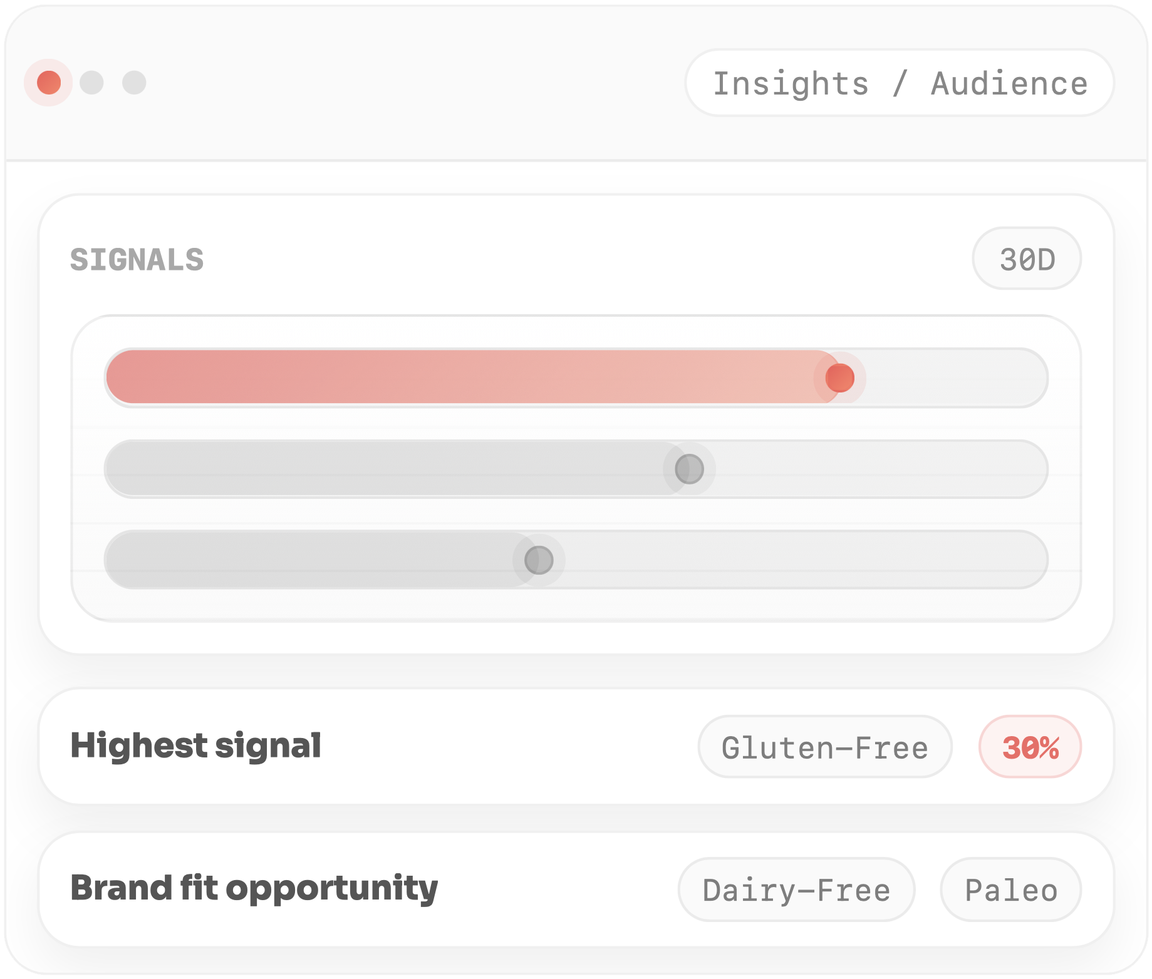The image size is (1152, 979).
Task: Click the red knob on the top slider
Action: coord(839,377)
